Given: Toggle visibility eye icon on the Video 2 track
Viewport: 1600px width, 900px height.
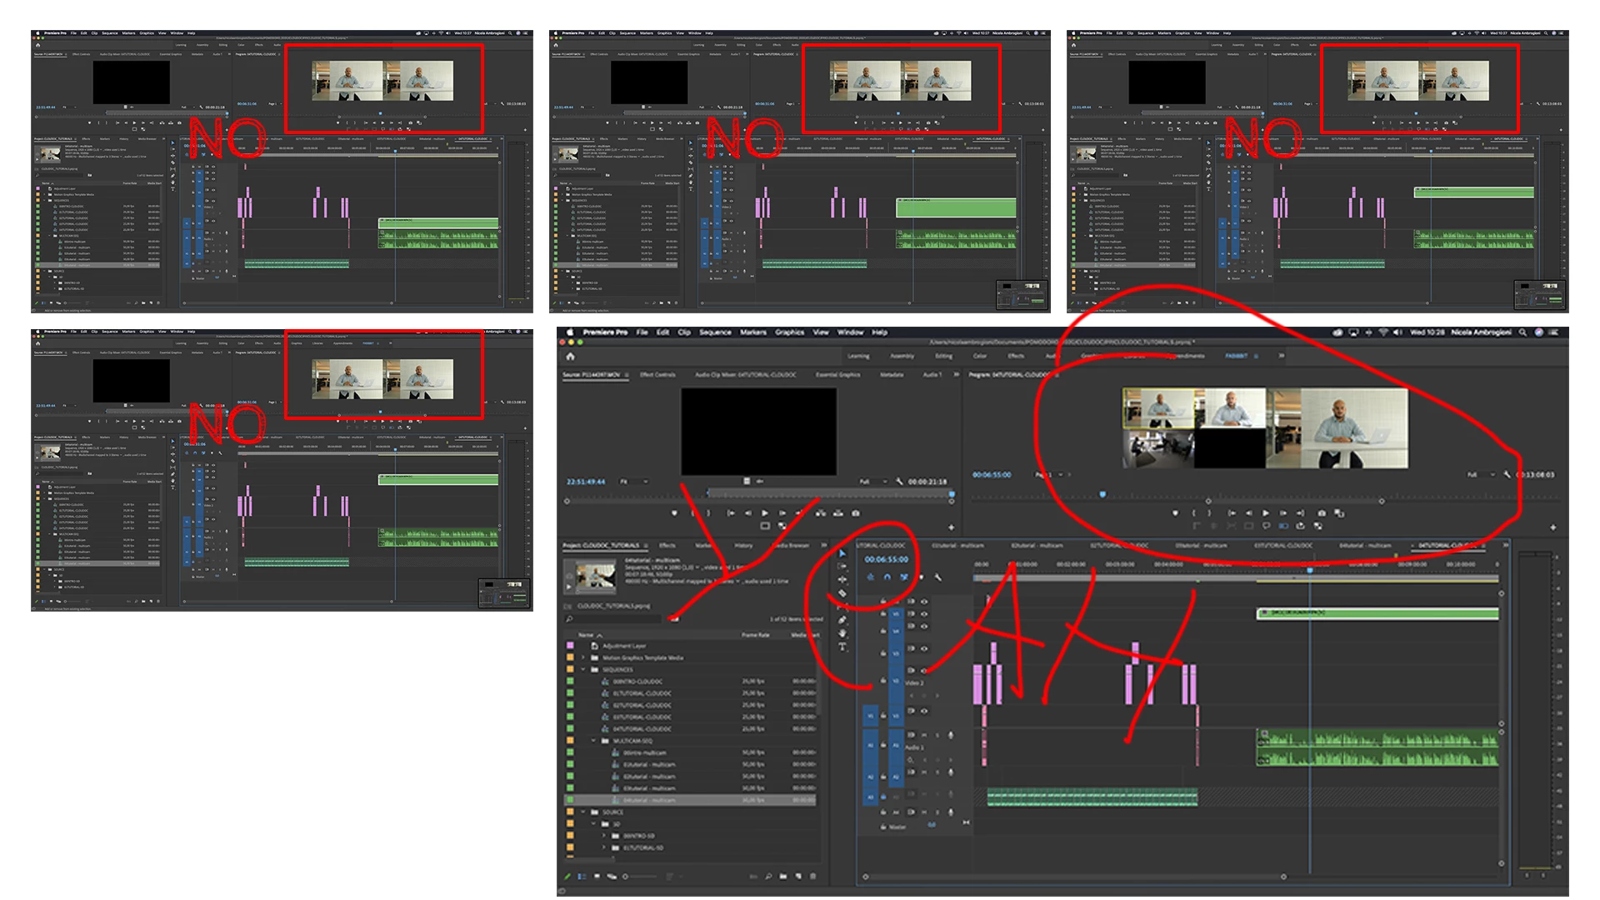Looking at the screenshot, I should pos(923,670).
